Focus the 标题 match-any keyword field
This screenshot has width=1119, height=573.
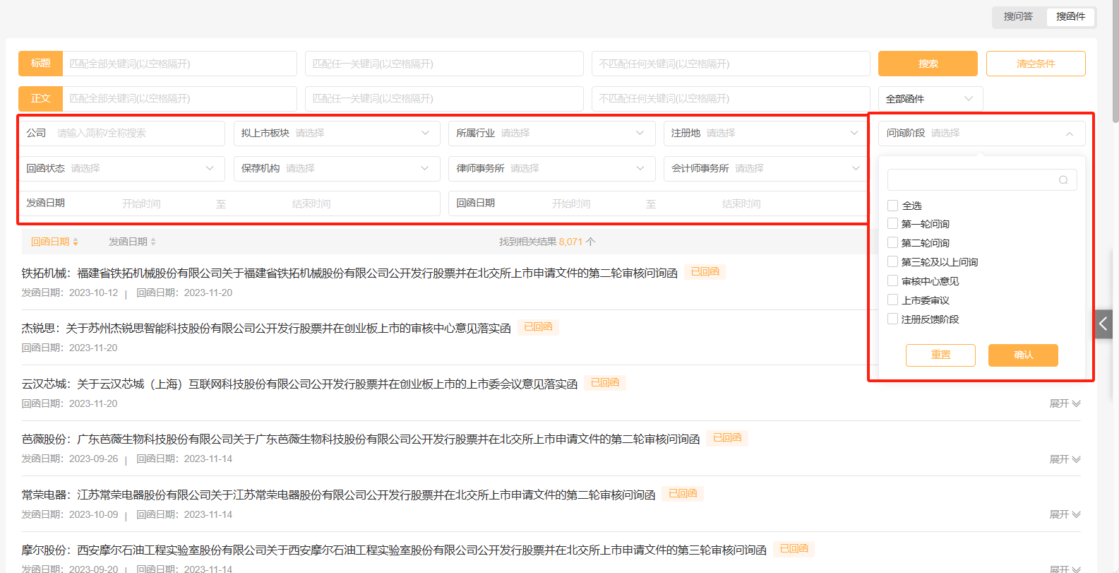pyautogui.click(x=444, y=64)
